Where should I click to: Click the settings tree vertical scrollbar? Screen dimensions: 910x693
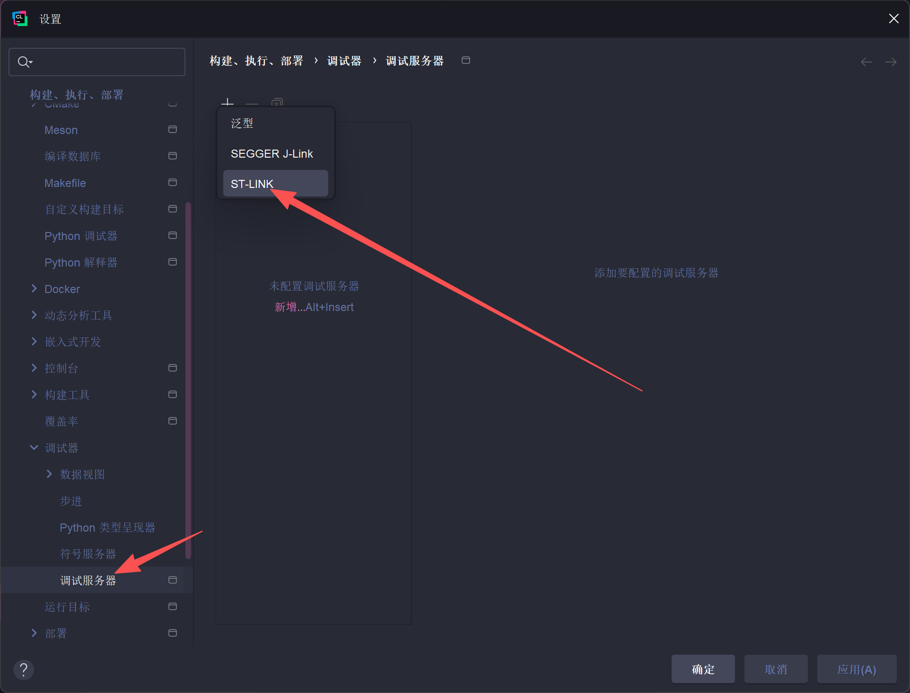(188, 381)
